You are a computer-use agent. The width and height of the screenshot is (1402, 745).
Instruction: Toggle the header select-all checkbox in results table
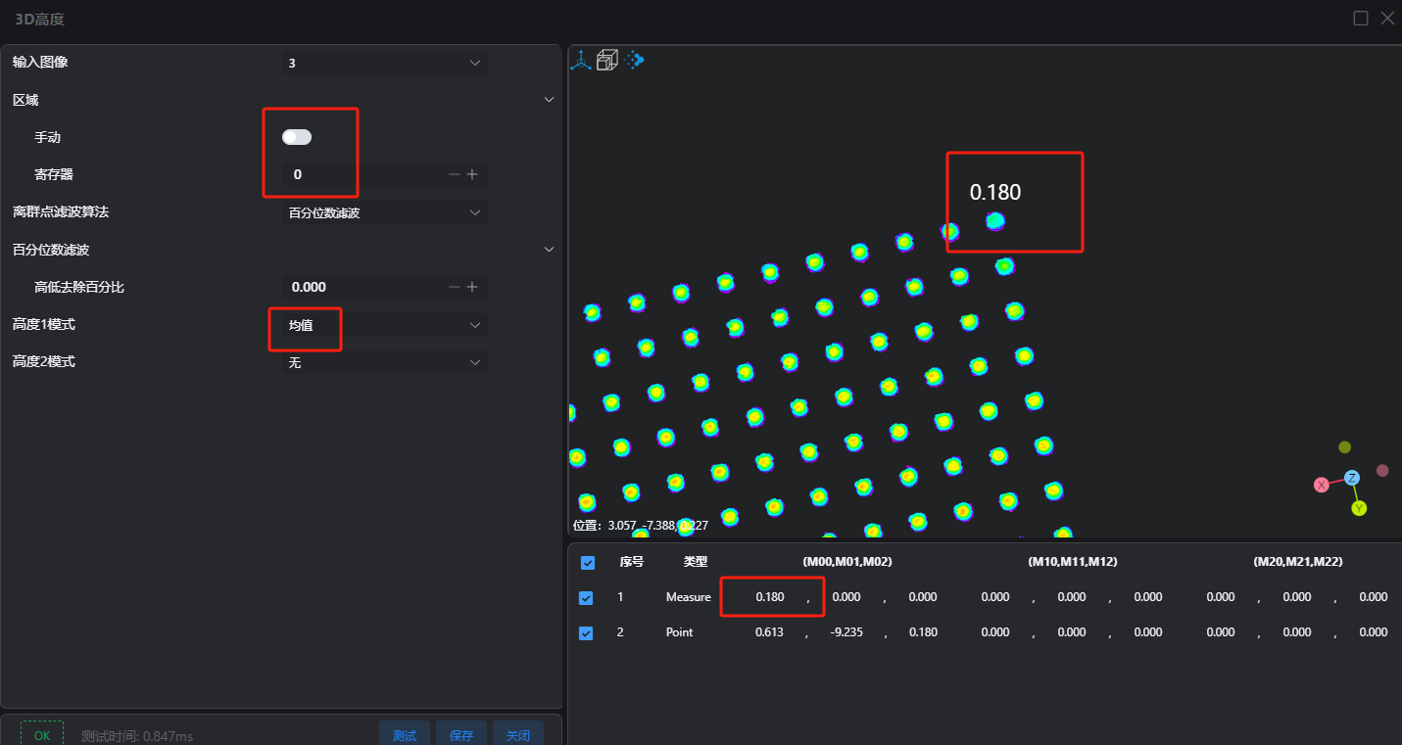coord(588,562)
